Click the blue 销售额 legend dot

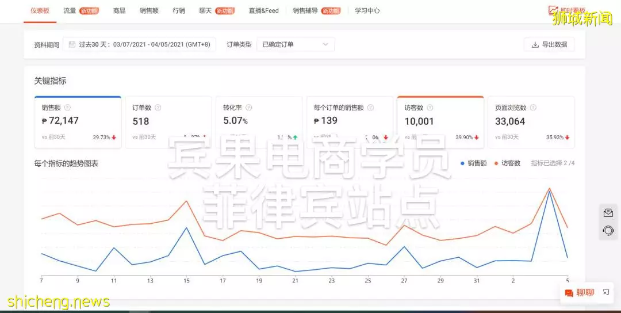point(462,163)
